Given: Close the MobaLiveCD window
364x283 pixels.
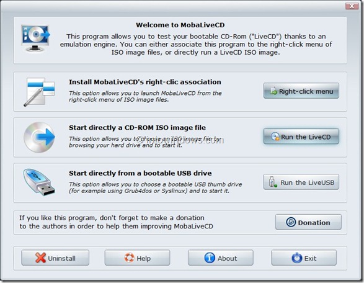Looking at the screenshot, I should [352, 6].
